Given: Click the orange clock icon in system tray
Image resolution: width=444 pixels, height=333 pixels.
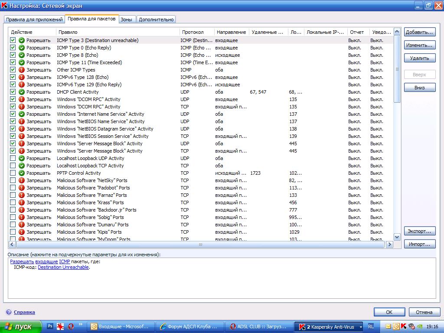Looking at the screenshot, I should [x=396, y=326].
